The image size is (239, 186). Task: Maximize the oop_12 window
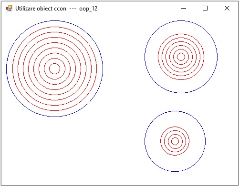point(205,8)
